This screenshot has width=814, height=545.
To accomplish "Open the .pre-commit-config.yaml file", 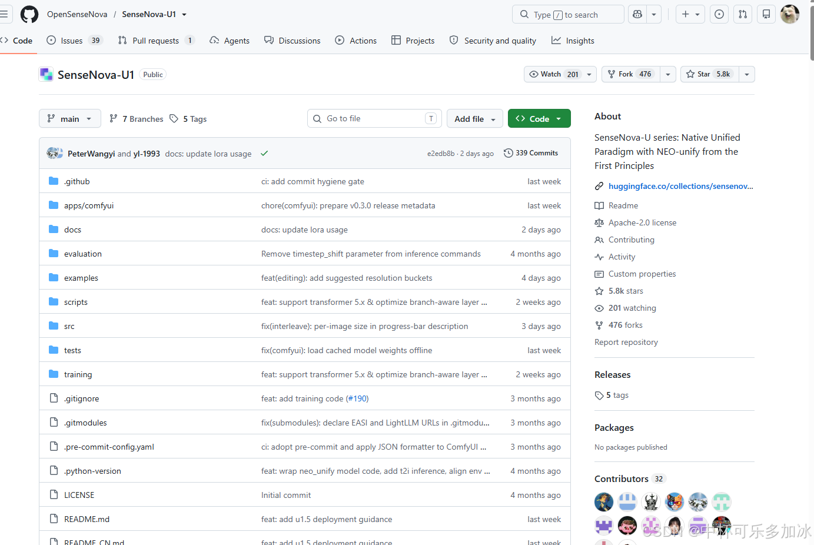I will click(109, 447).
